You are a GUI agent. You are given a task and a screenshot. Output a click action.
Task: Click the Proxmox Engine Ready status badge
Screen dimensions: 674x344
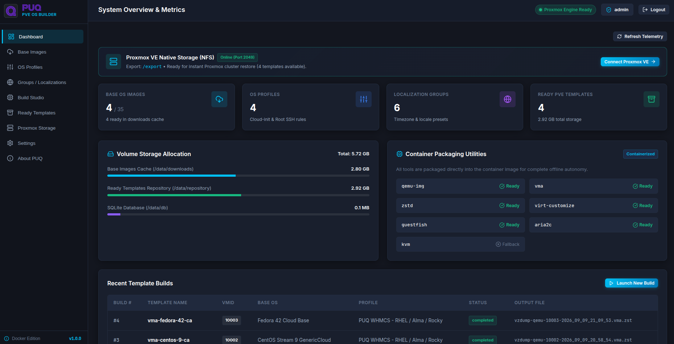click(565, 10)
